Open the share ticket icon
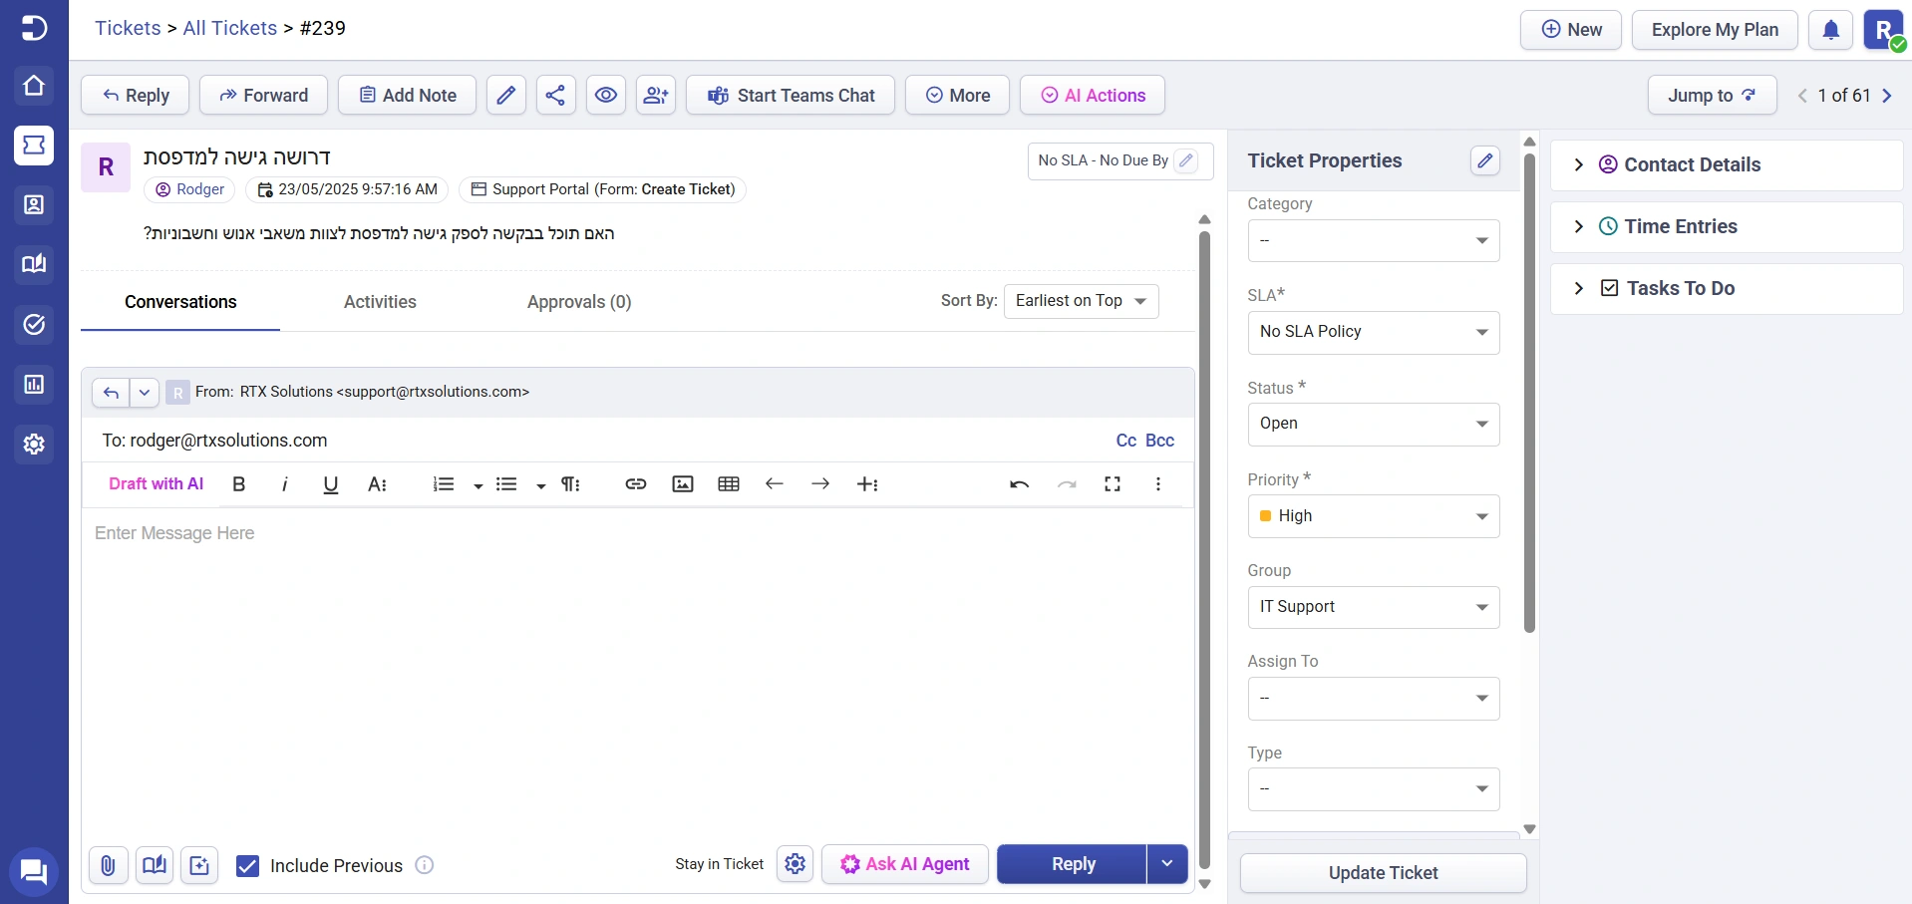Screen dimensions: 1912x904 555,96
